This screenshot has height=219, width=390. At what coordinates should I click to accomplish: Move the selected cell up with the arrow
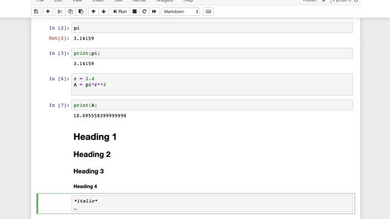93,12
